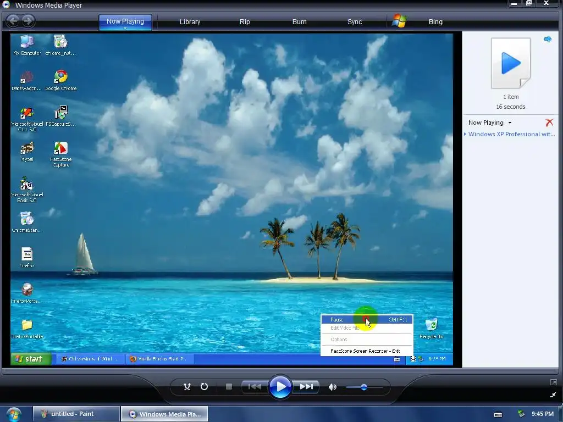Click the Firefox text-file icon in the video

[27, 258]
